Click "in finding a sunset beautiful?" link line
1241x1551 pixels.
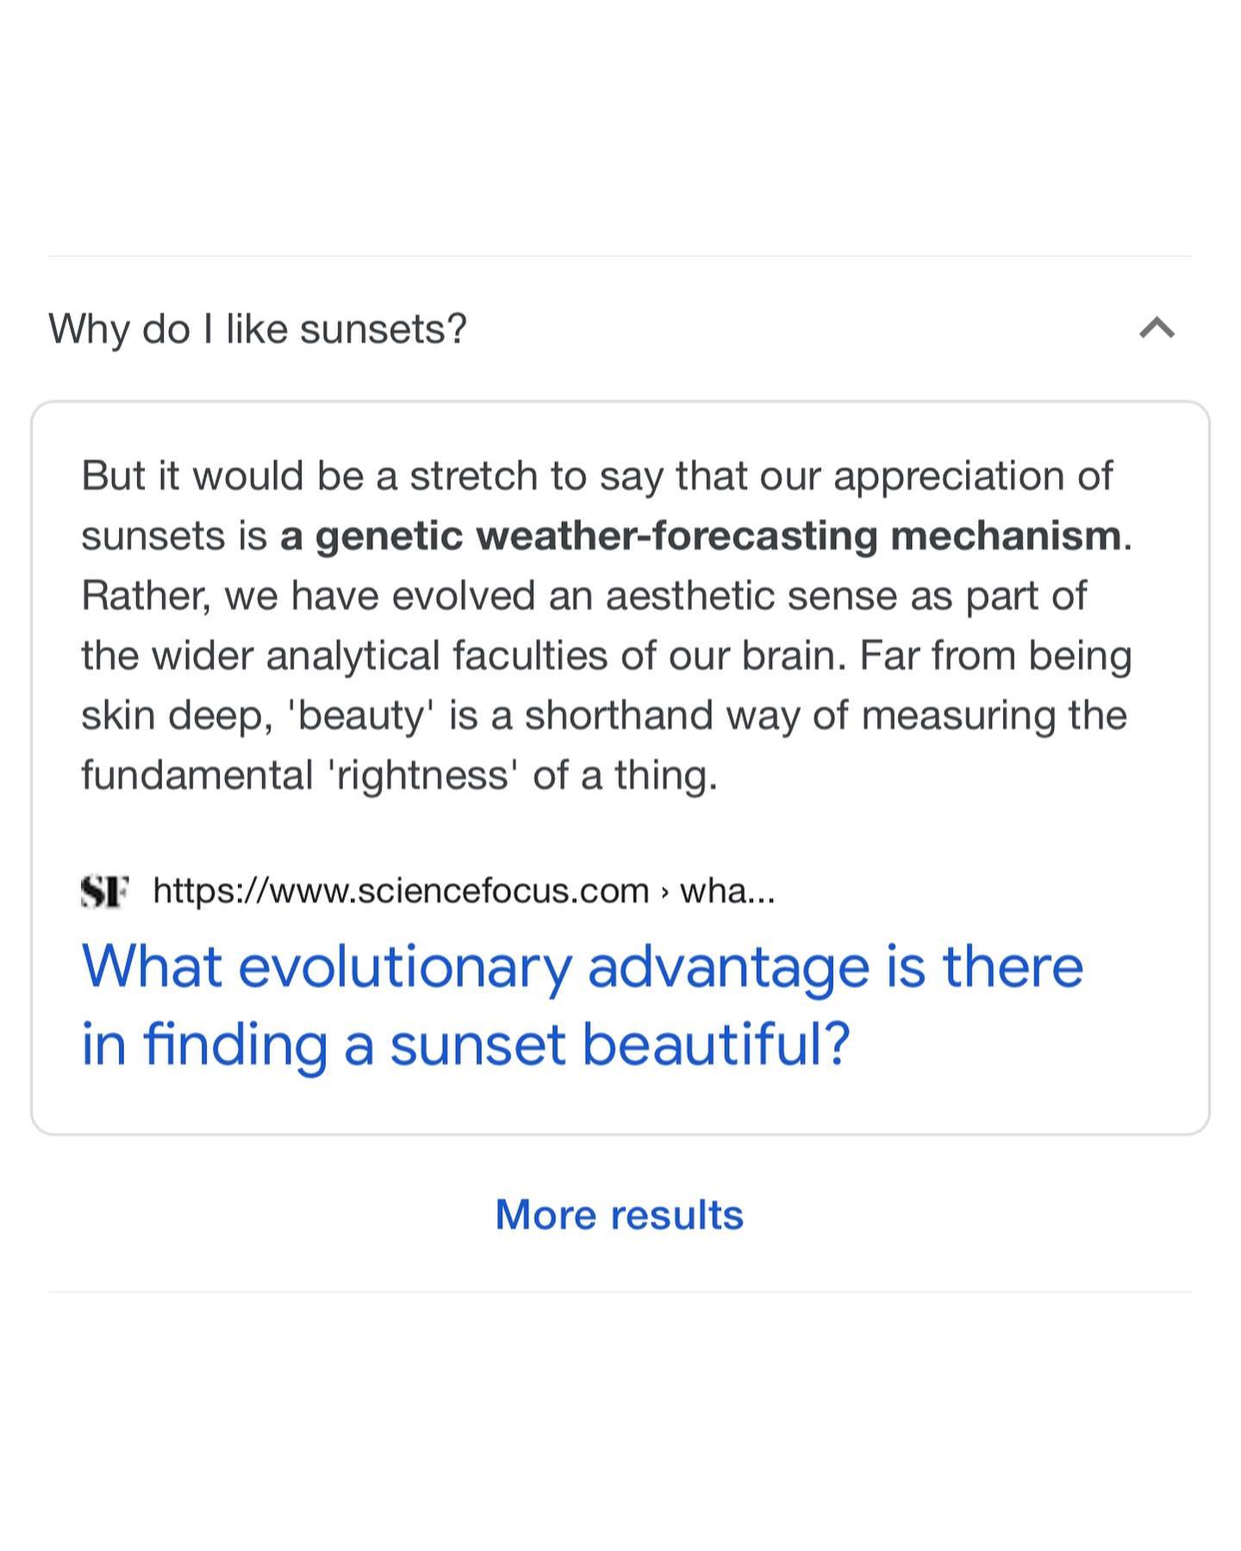tap(465, 1044)
